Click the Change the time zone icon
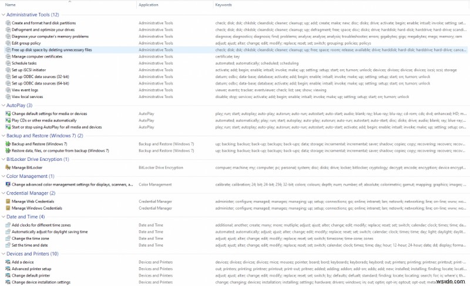This screenshot has width=470, height=286. [x=8, y=238]
